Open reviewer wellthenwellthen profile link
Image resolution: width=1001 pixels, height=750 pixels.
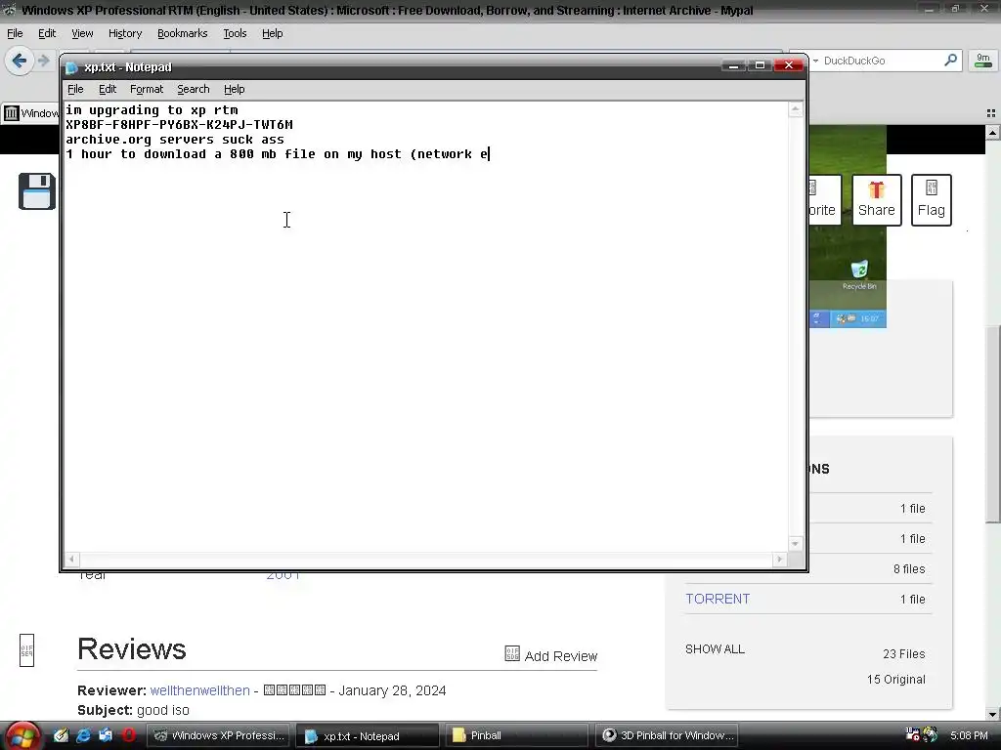tap(199, 690)
